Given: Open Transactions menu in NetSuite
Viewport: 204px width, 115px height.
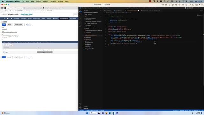Looking at the screenshot, I should (37, 19).
